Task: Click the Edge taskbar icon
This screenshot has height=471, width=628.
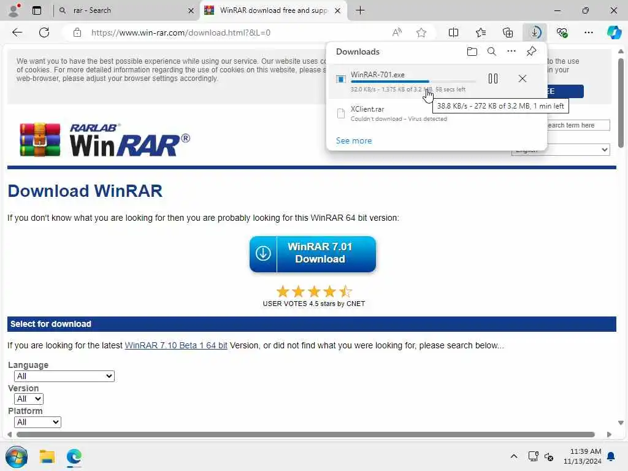Action: [74, 456]
